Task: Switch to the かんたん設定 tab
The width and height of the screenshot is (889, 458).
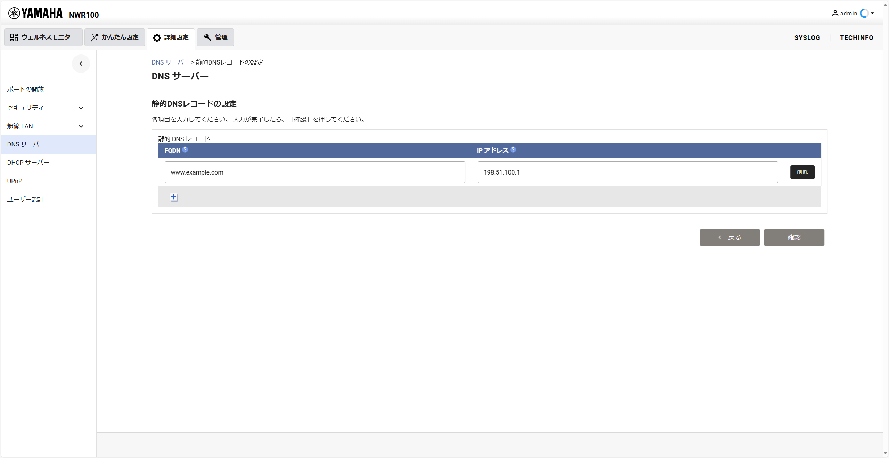Action: (x=115, y=37)
